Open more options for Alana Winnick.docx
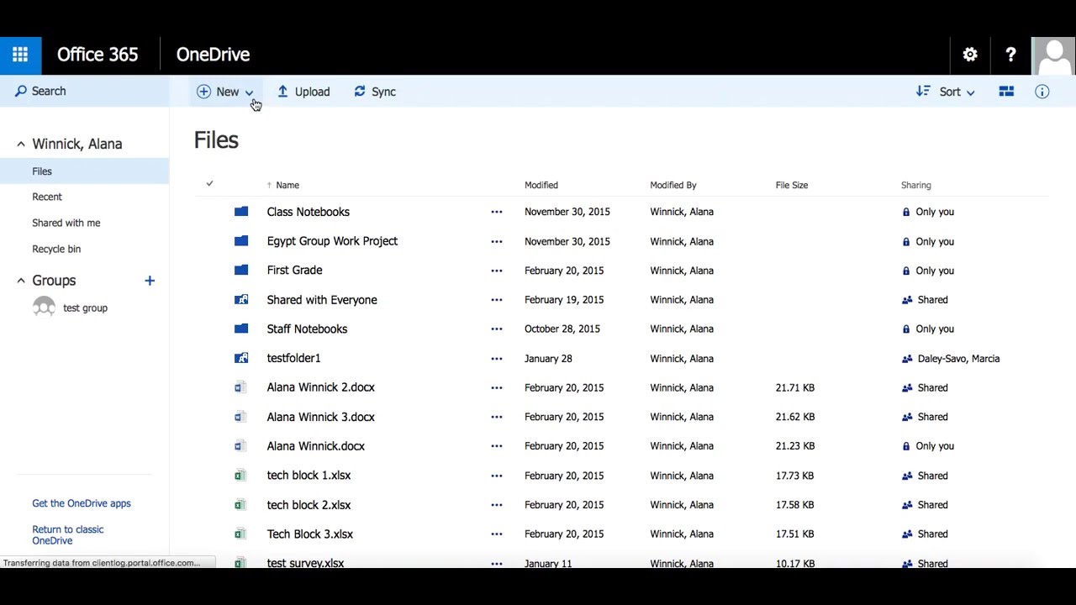This screenshot has height=605, width=1076. click(497, 446)
